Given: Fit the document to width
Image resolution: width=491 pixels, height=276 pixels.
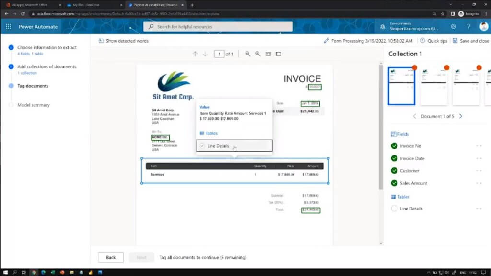Looking at the screenshot, I should 269,54.
